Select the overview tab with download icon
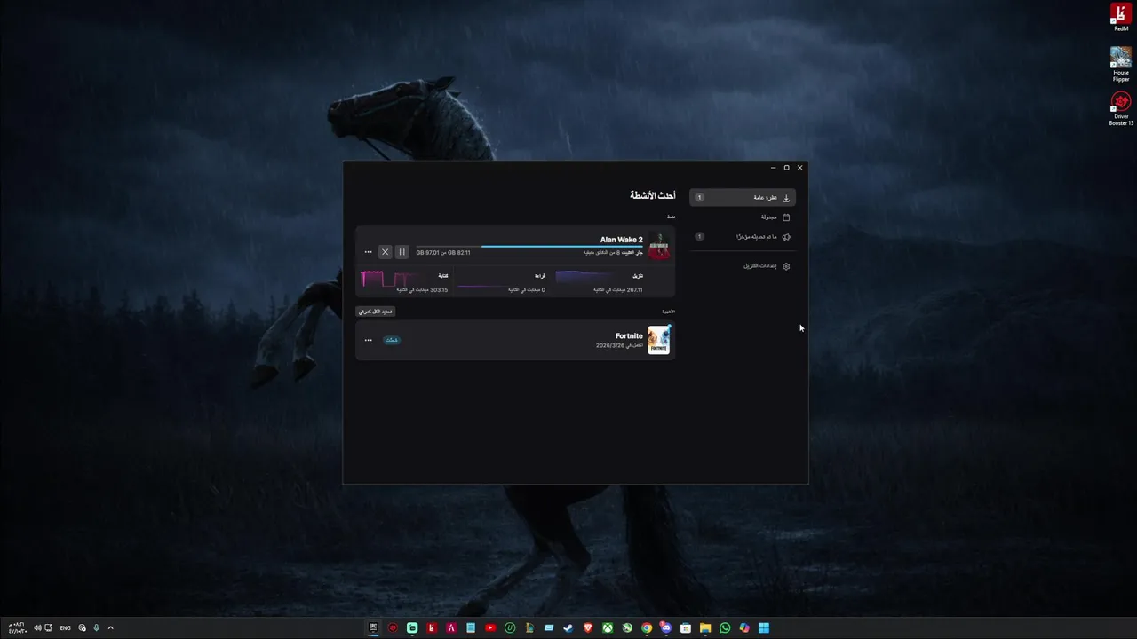1137x639 pixels. tap(743, 198)
